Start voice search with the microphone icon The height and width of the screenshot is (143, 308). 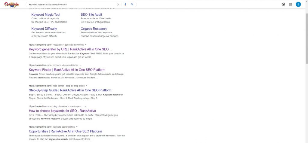(x=125, y=5)
